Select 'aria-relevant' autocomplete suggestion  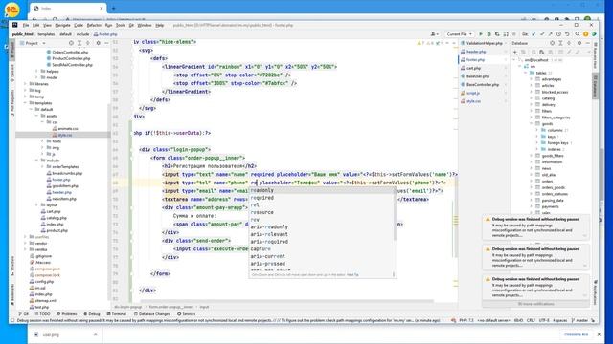322,234
